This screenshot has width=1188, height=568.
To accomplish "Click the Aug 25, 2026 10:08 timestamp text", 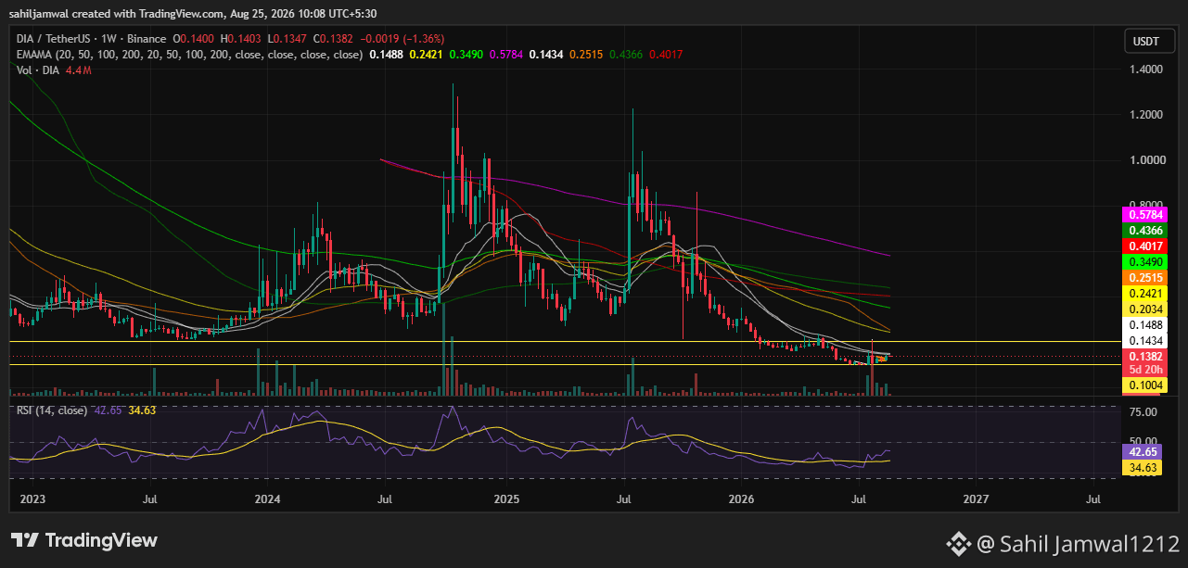I will [305, 13].
